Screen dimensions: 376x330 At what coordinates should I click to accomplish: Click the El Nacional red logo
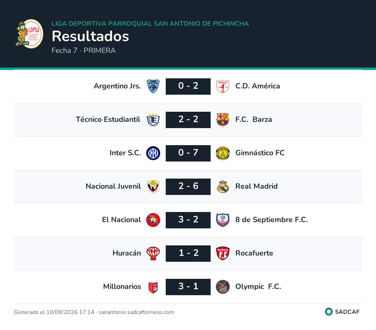(x=153, y=220)
